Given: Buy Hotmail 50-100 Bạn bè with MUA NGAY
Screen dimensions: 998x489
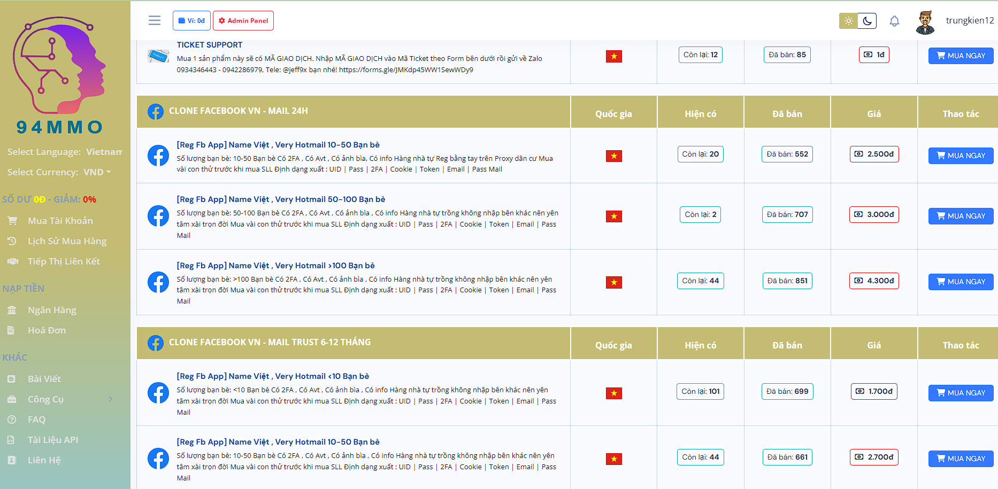Looking at the screenshot, I should pos(961,216).
